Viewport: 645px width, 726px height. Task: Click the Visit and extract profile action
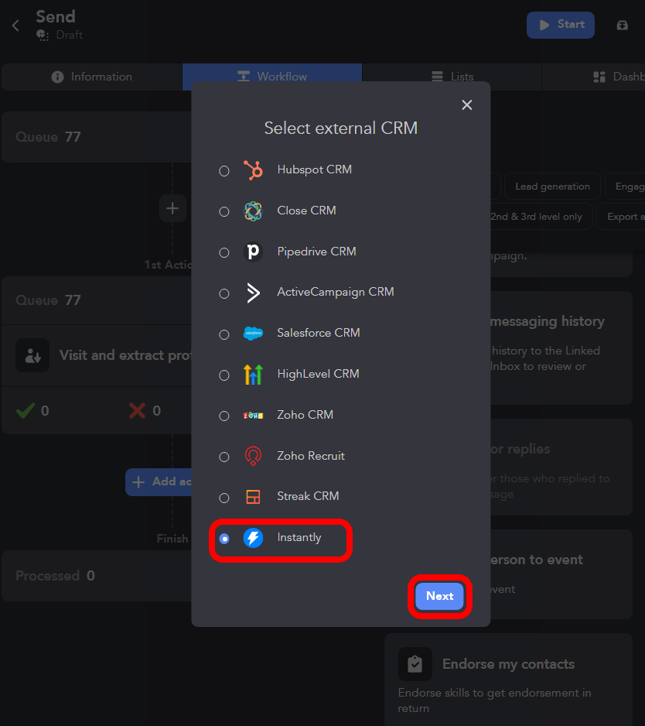97,355
